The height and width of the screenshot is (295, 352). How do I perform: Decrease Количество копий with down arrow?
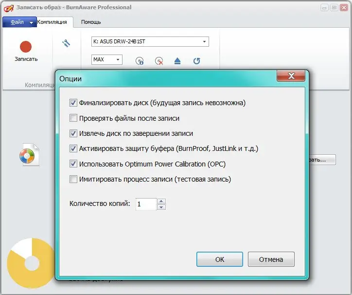(161, 207)
